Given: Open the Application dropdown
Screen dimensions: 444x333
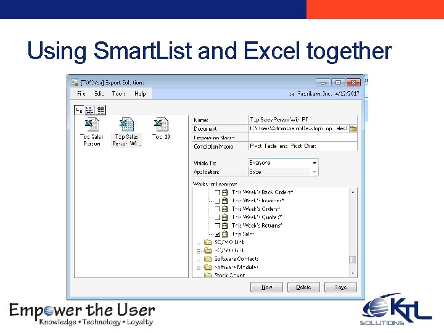Looking at the screenshot, I should [x=314, y=172].
